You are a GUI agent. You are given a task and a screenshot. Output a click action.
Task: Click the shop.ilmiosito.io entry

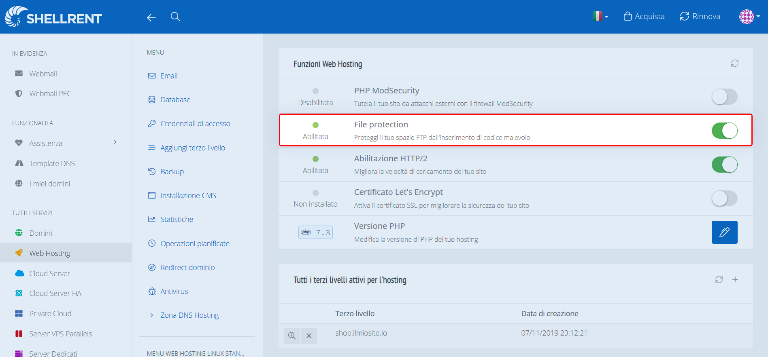(x=361, y=333)
